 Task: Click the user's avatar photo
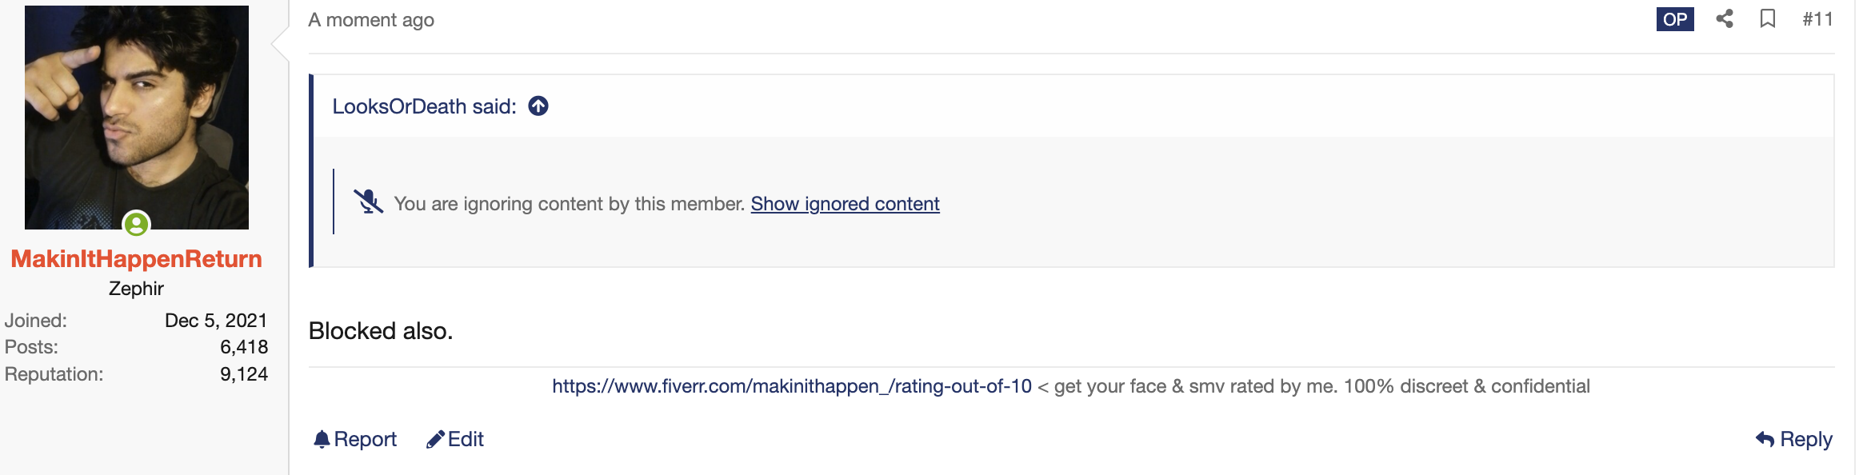[x=137, y=118]
